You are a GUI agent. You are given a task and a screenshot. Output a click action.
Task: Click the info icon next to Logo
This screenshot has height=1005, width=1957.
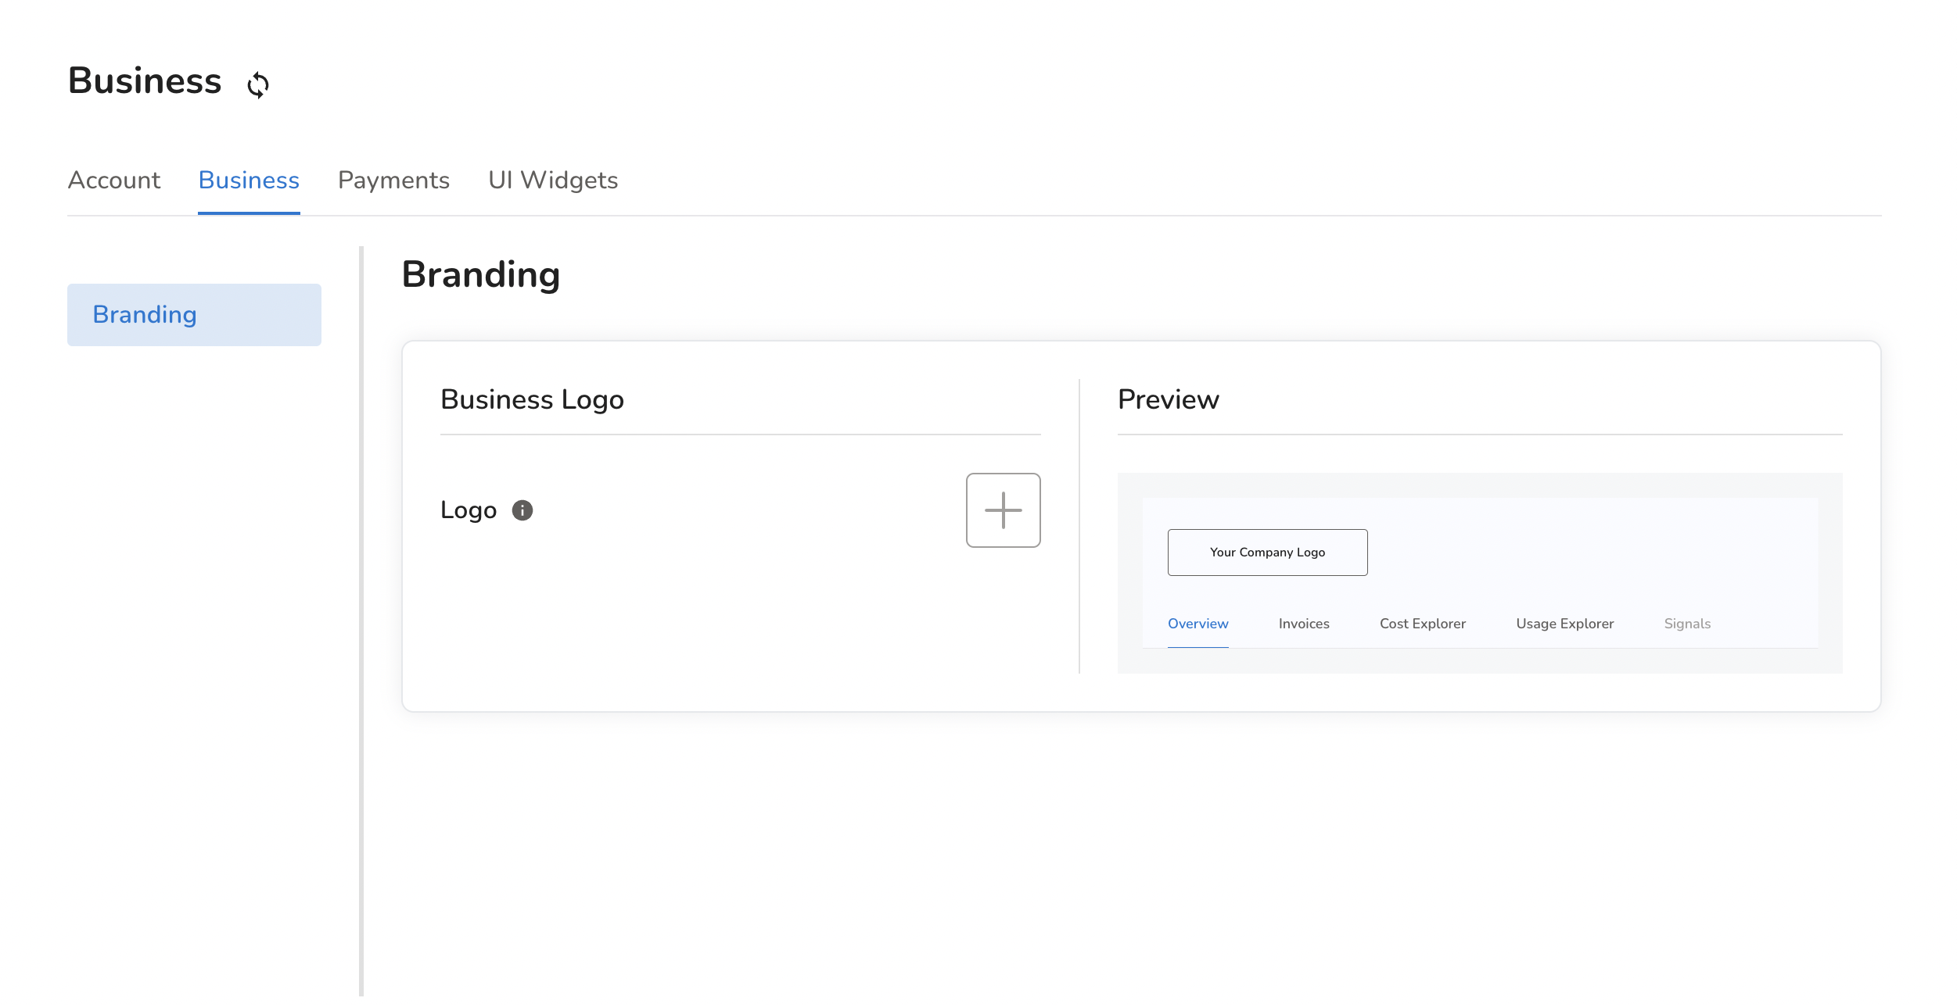(x=522, y=510)
